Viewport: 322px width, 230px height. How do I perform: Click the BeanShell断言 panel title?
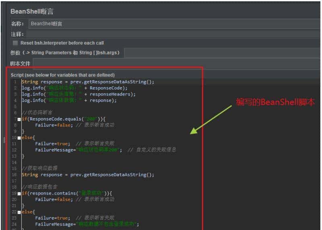pyautogui.click(x=32, y=11)
